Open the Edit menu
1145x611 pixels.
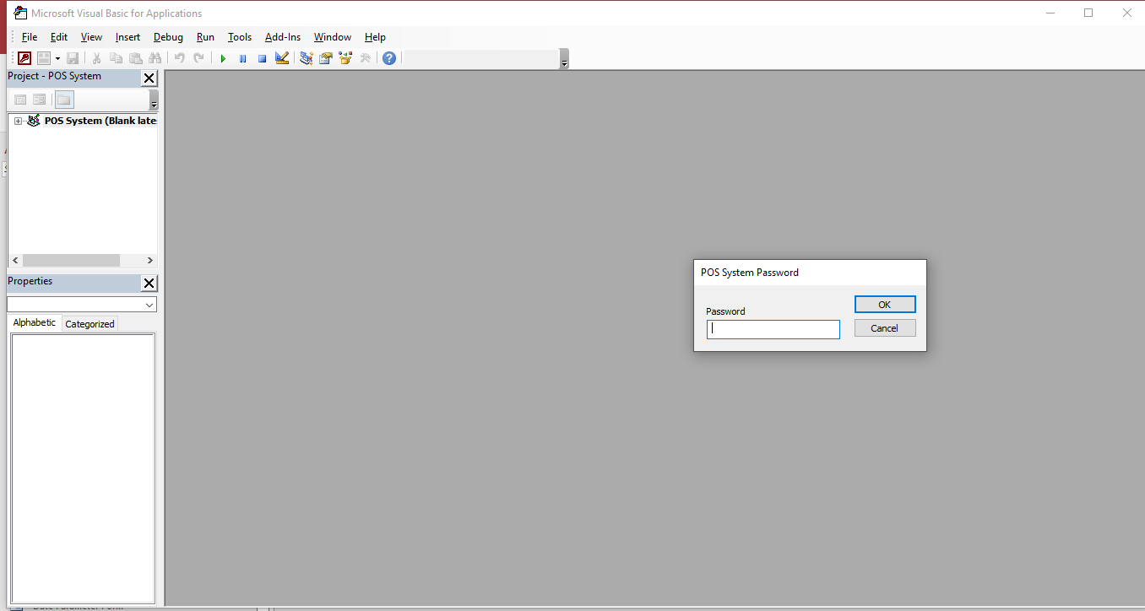click(59, 37)
